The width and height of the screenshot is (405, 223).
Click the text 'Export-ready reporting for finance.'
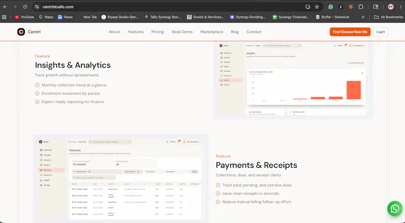click(x=73, y=102)
